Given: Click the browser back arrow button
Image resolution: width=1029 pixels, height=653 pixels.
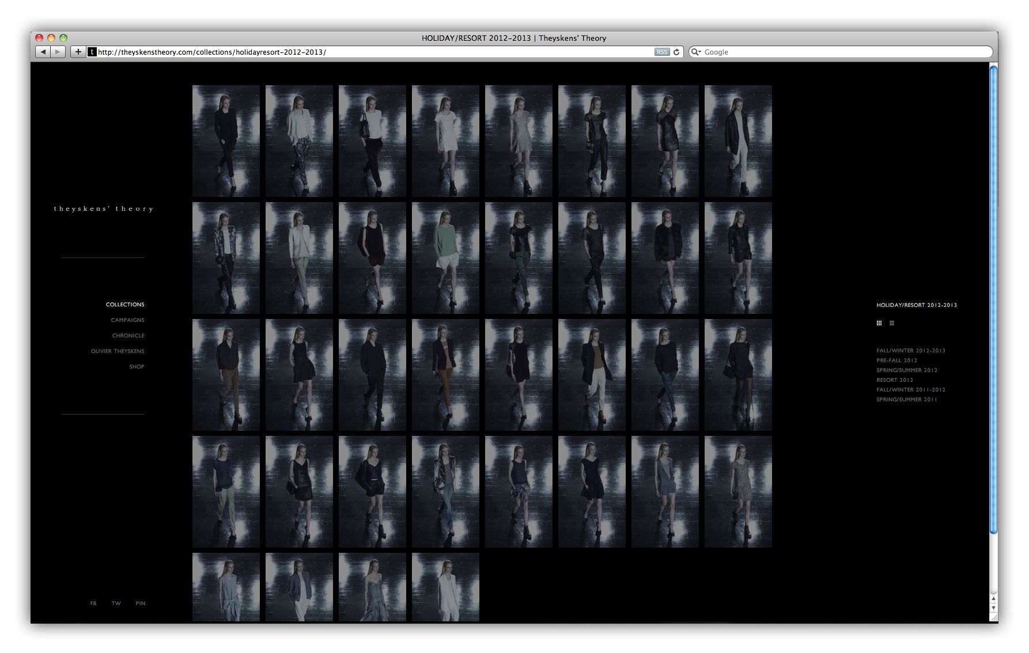Looking at the screenshot, I should (x=43, y=52).
